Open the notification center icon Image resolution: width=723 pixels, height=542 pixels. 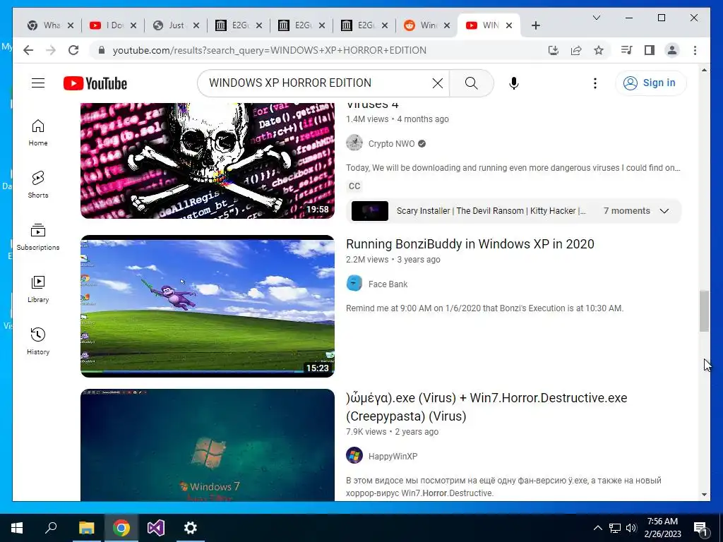click(x=700, y=528)
